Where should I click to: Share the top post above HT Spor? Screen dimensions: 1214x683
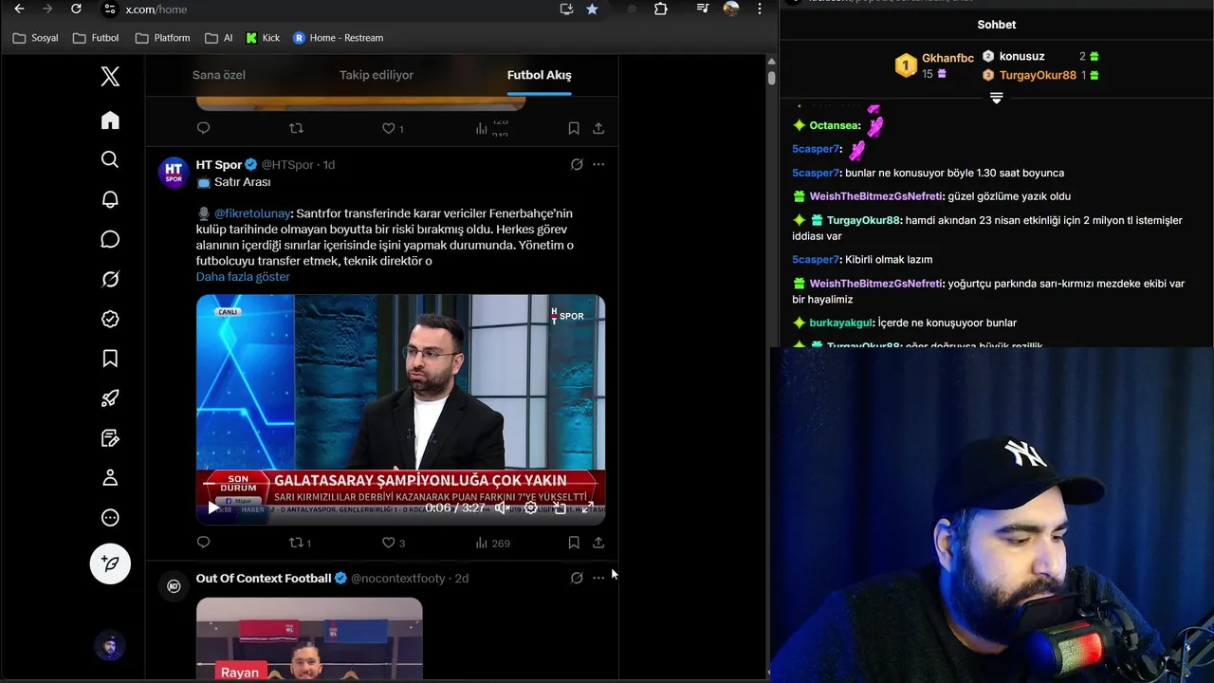(598, 128)
